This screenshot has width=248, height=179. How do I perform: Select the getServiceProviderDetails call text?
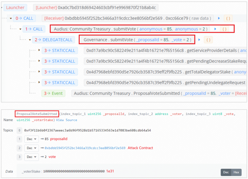(165, 50)
